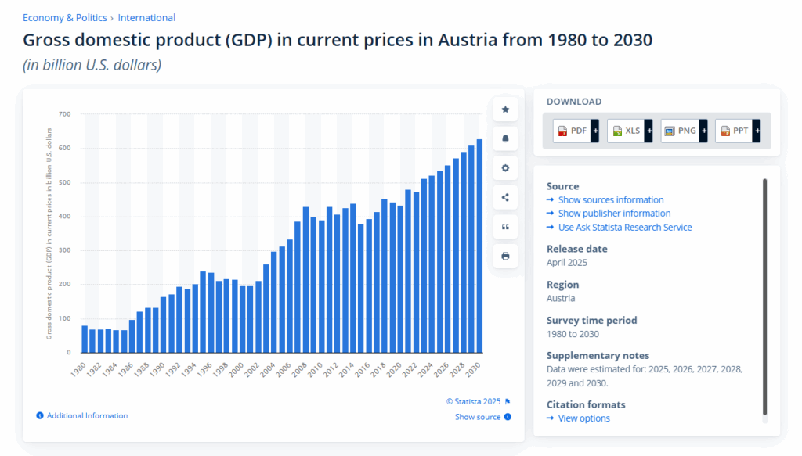802x456 pixels.
Task: Click the sidebar vertical scrollbar
Action: [764, 296]
